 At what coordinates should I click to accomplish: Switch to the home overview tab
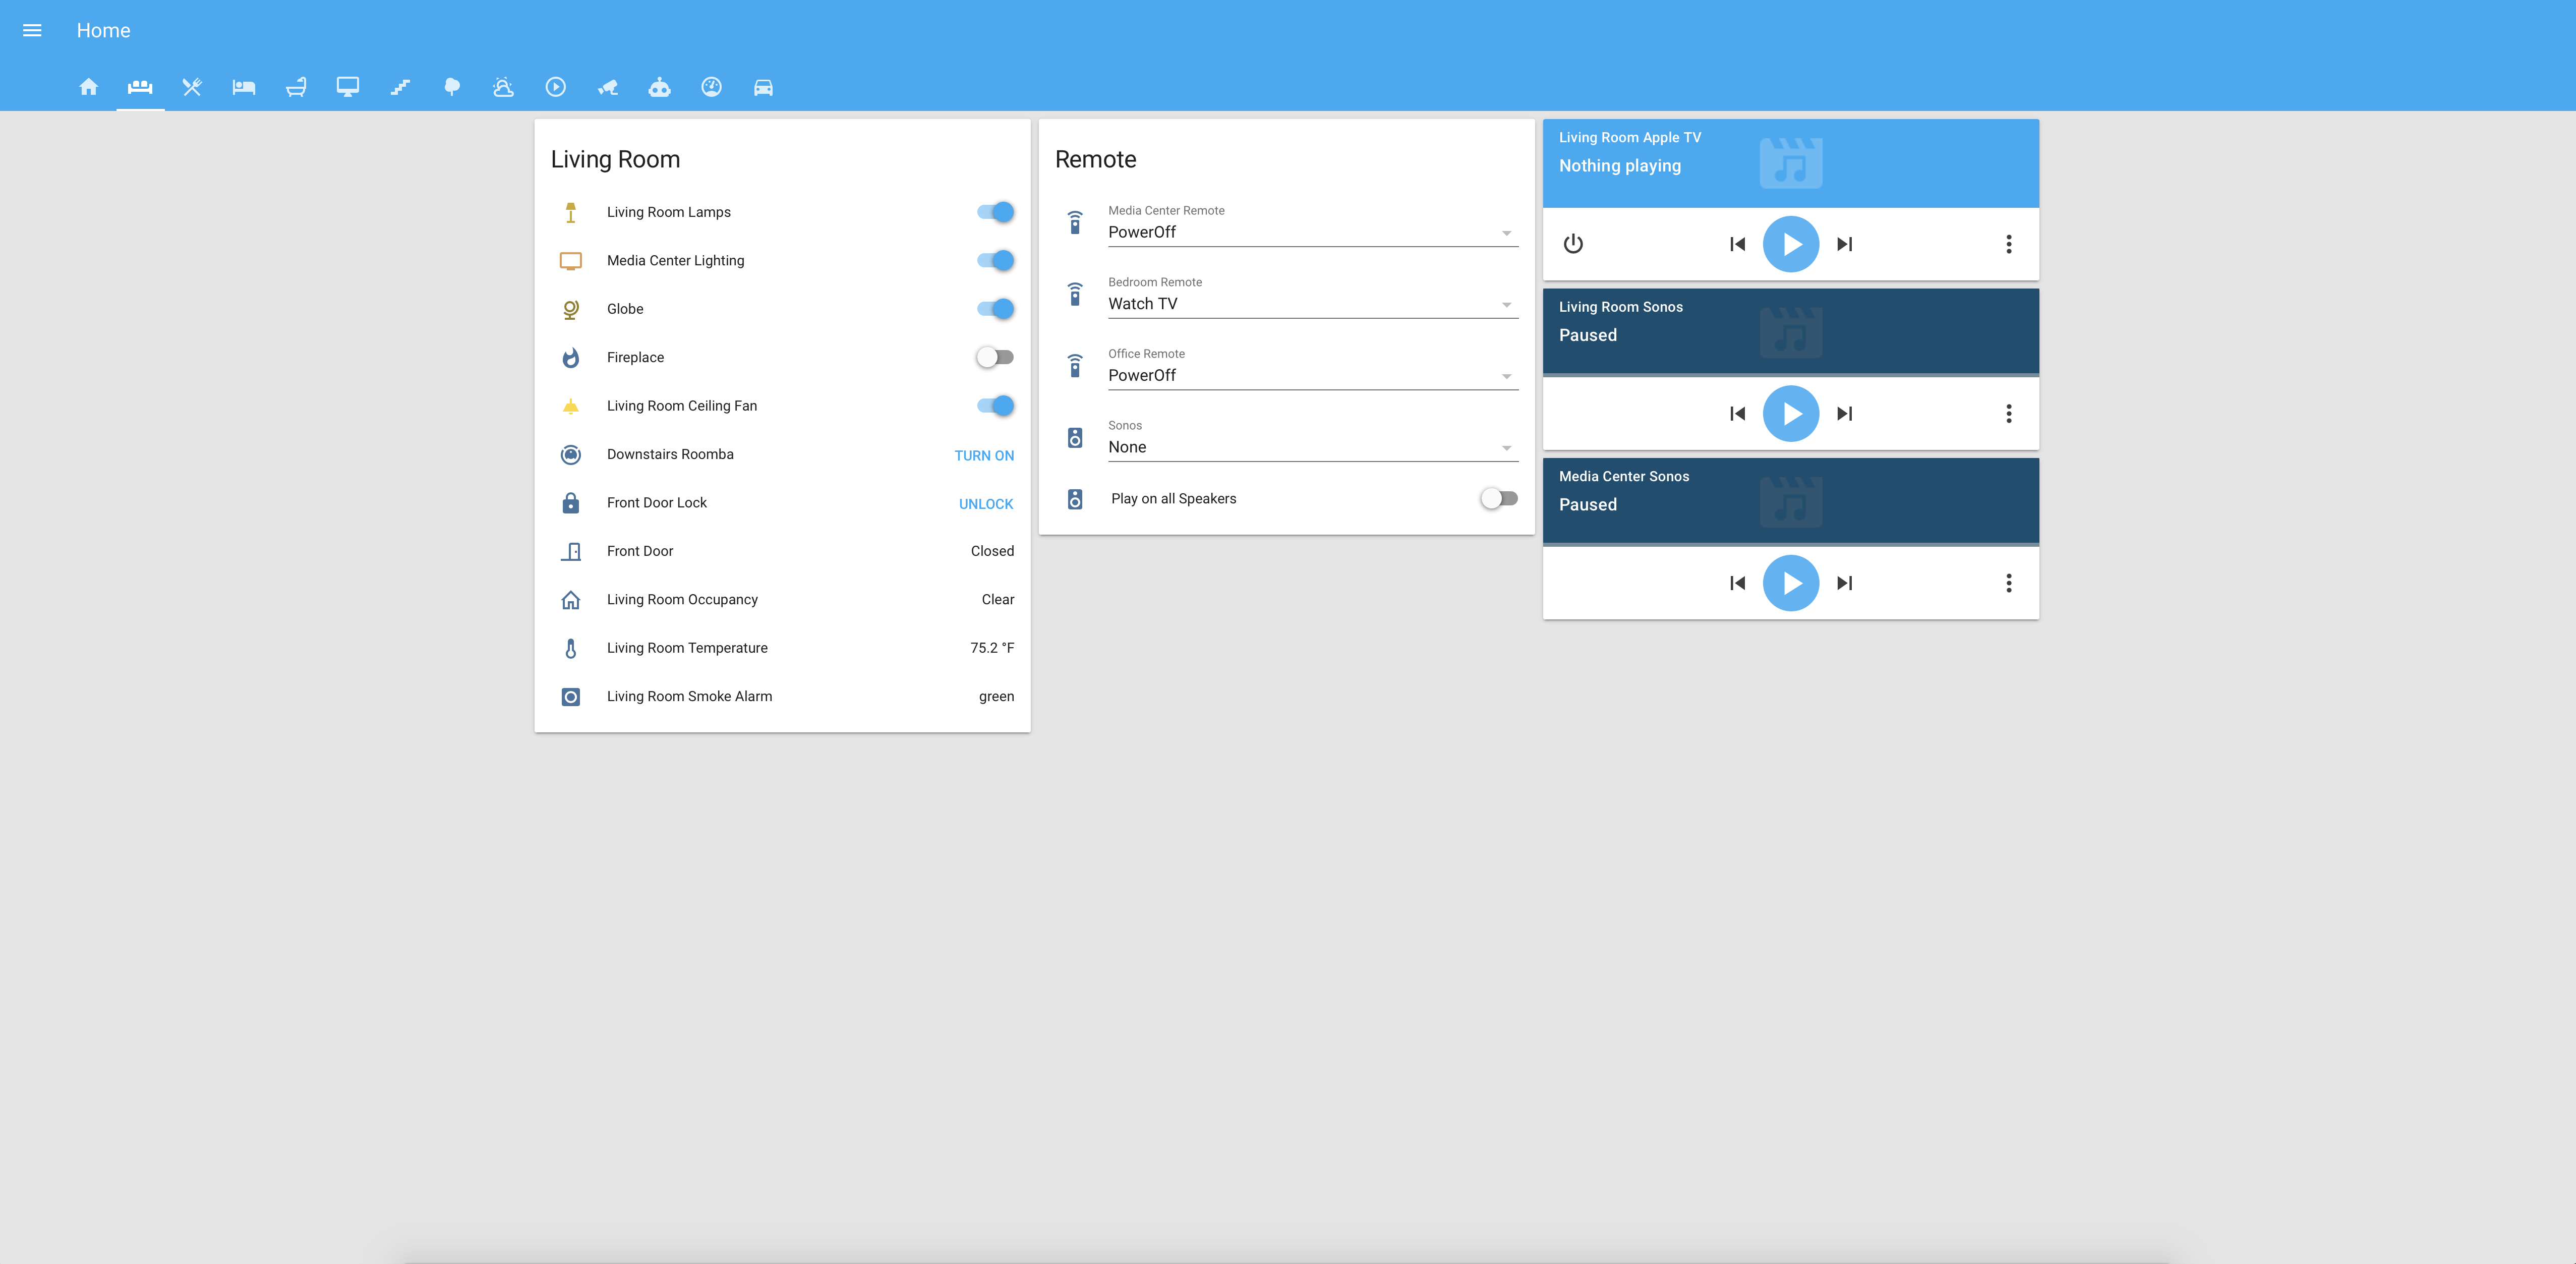[x=88, y=87]
